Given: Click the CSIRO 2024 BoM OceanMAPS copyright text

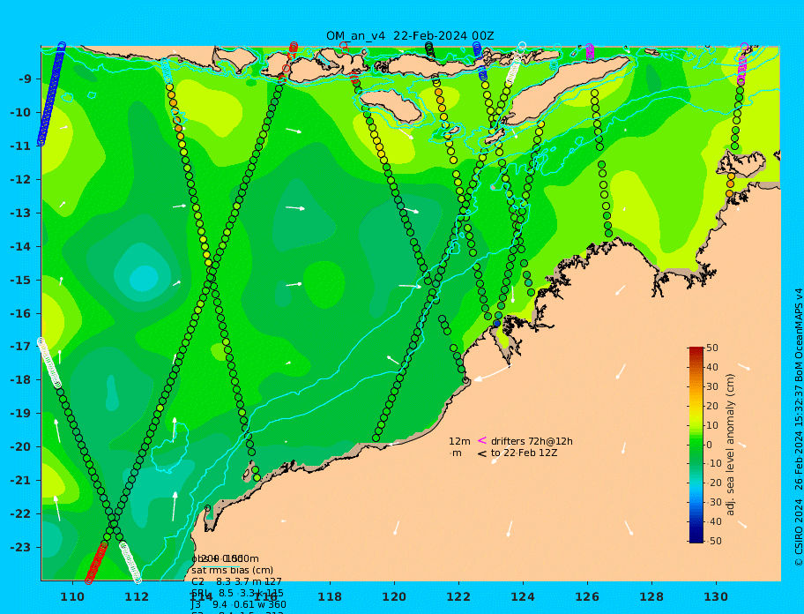Looking at the screenshot, I should pyautogui.click(x=798, y=427).
